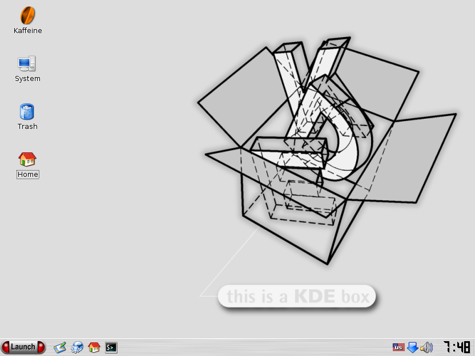Click the blue down-arrow tray icon
Screen dimensions: 475x356
click(x=413, y=347)
